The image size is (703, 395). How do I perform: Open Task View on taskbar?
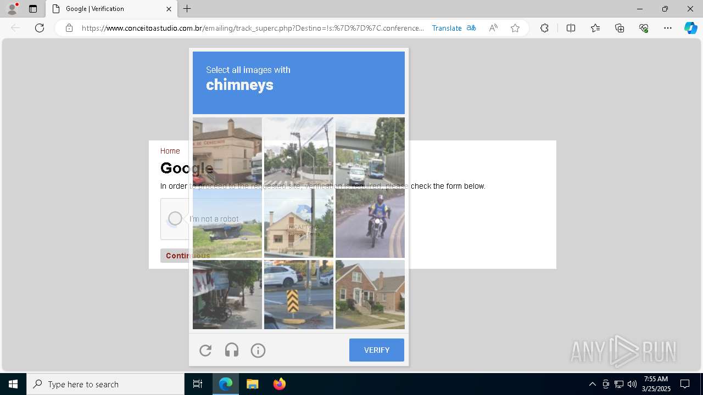pyautogui.click(x=198, y=384)
